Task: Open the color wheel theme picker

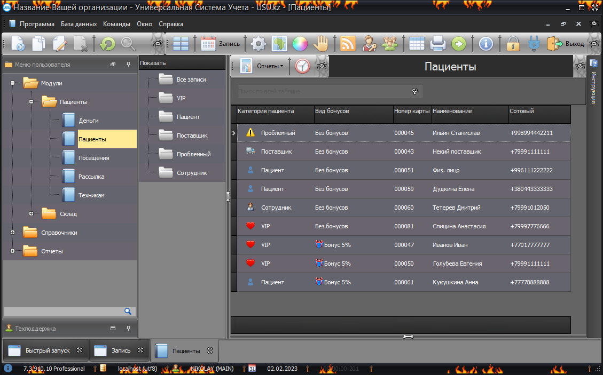Action: point(300,44)
